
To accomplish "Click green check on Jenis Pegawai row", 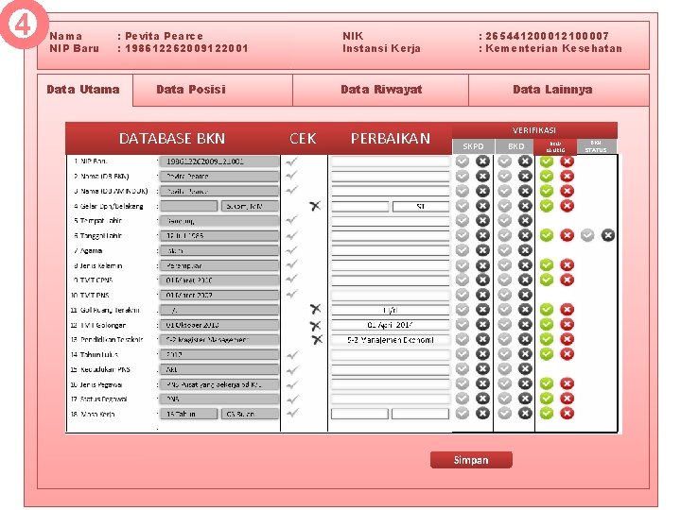I will 547,383.
